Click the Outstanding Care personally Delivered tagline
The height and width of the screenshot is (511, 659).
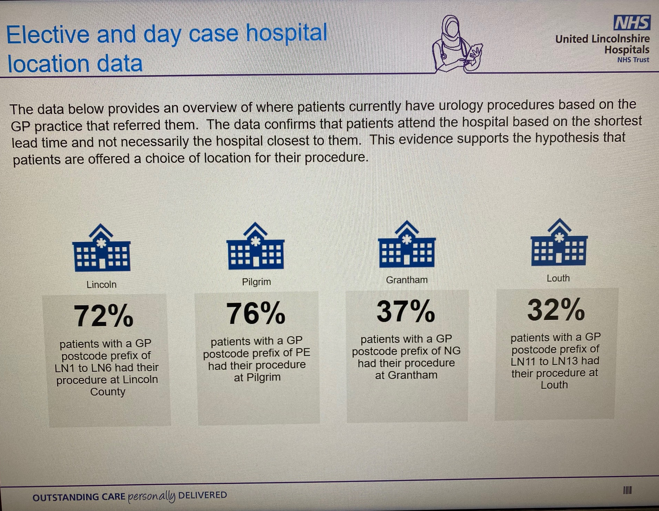pos(130,496)
